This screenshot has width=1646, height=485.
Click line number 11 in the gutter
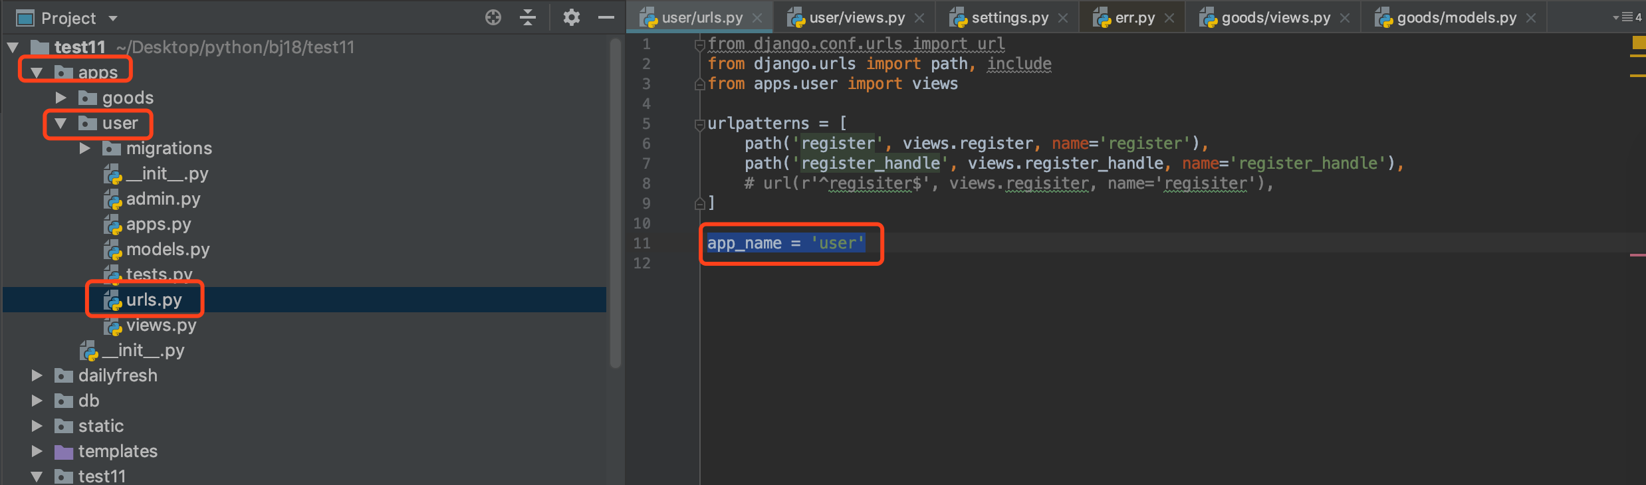click(642, 243)
